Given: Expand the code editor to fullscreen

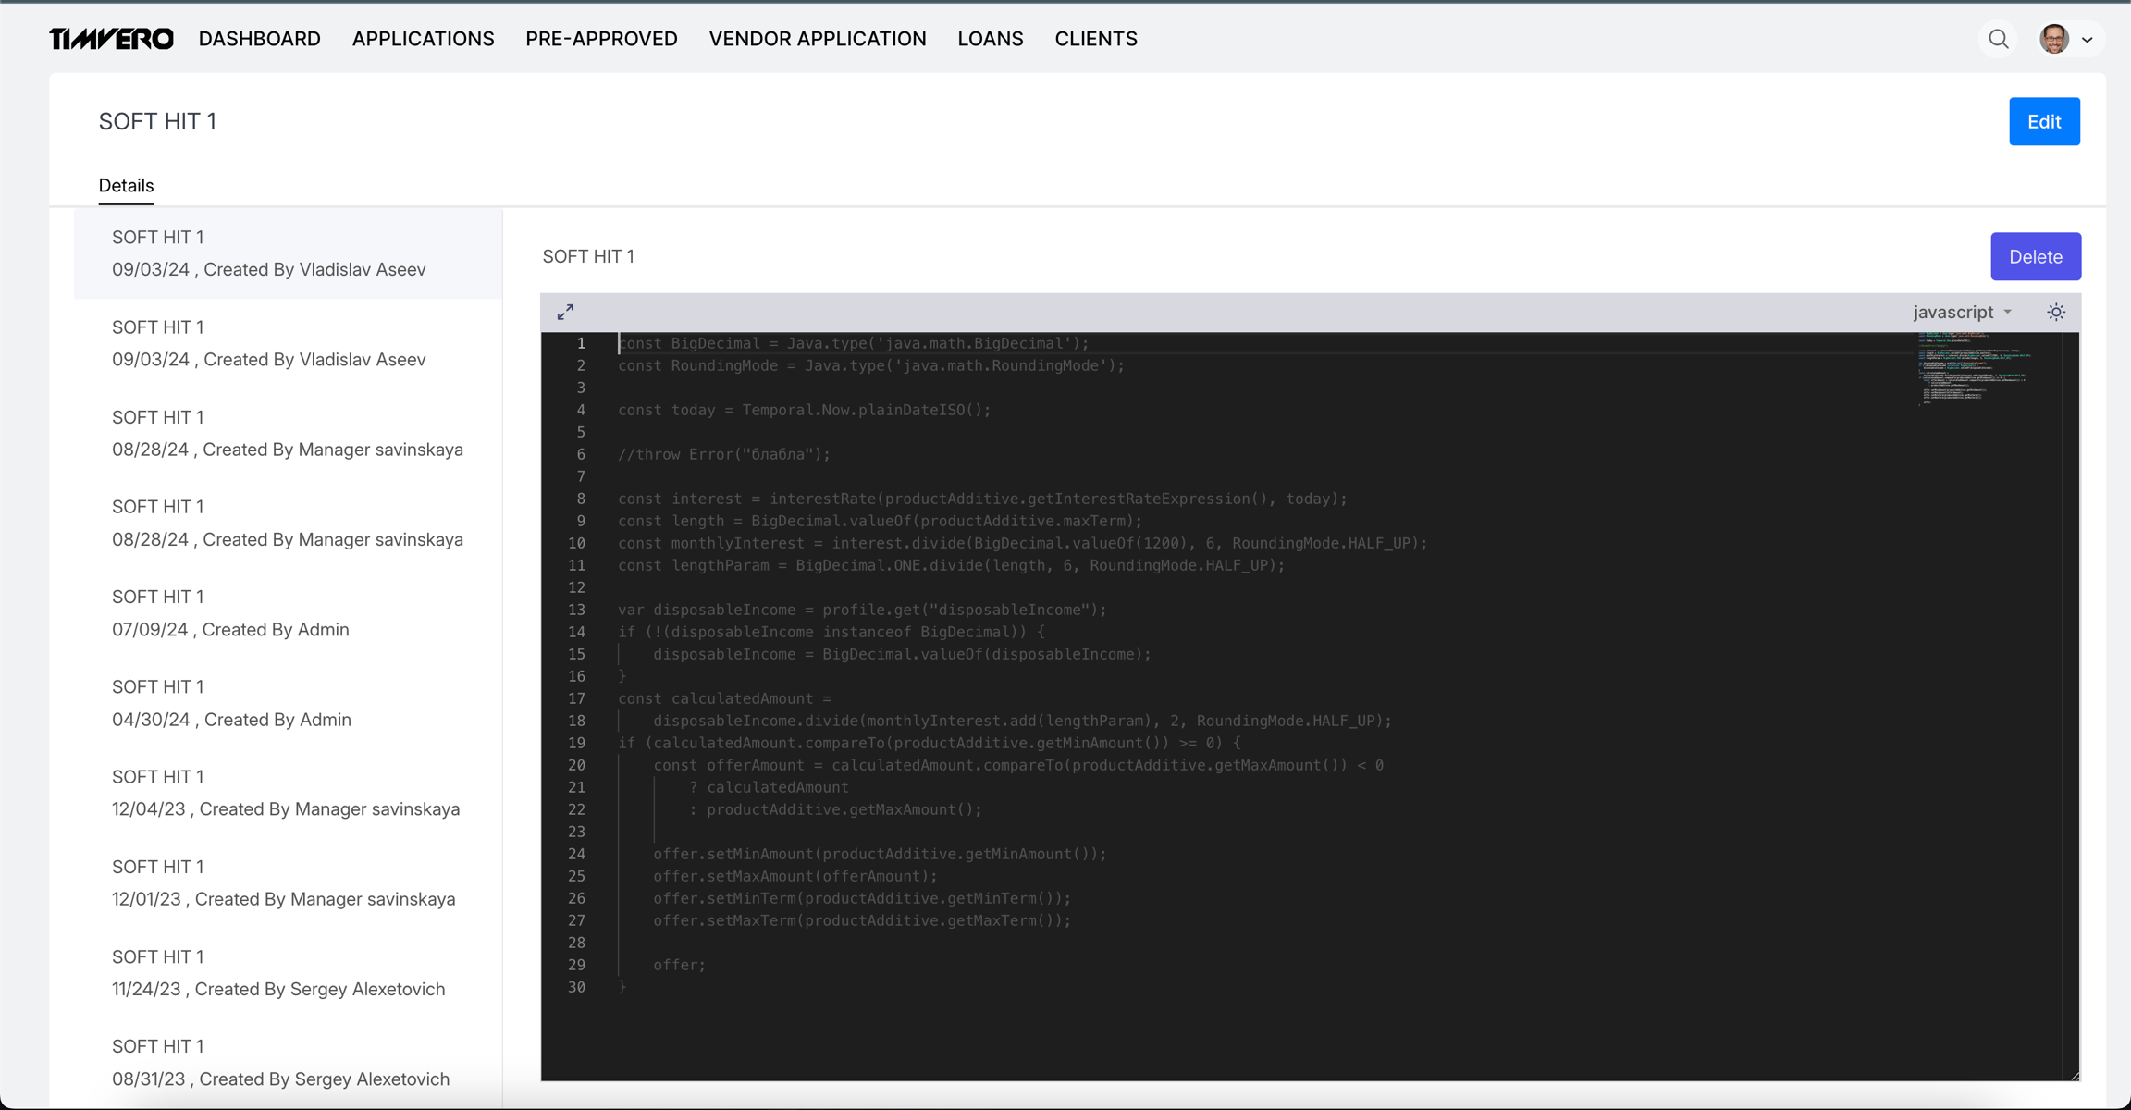Looking at the screenshot, I should [565, 313].
